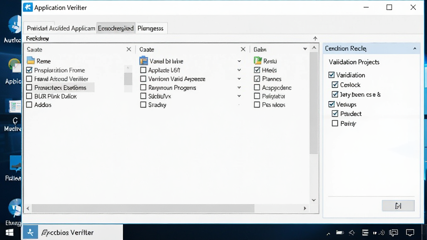Close the second Caate column
427x240 pixels.
[x=243, y=49]
